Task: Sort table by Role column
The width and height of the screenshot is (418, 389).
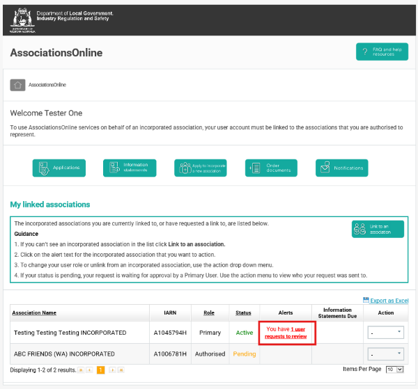Action: [x=209, y=313]
